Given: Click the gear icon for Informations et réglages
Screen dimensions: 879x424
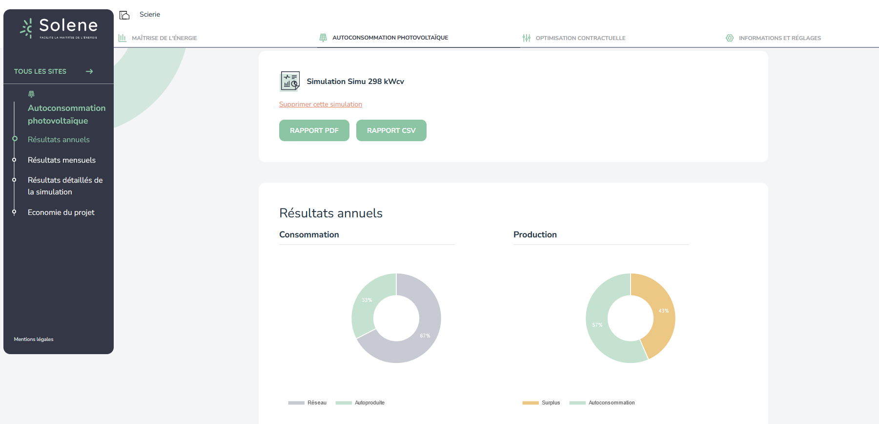Looking at the screenshot, I should pyautogui.click(x=730, y=38).
